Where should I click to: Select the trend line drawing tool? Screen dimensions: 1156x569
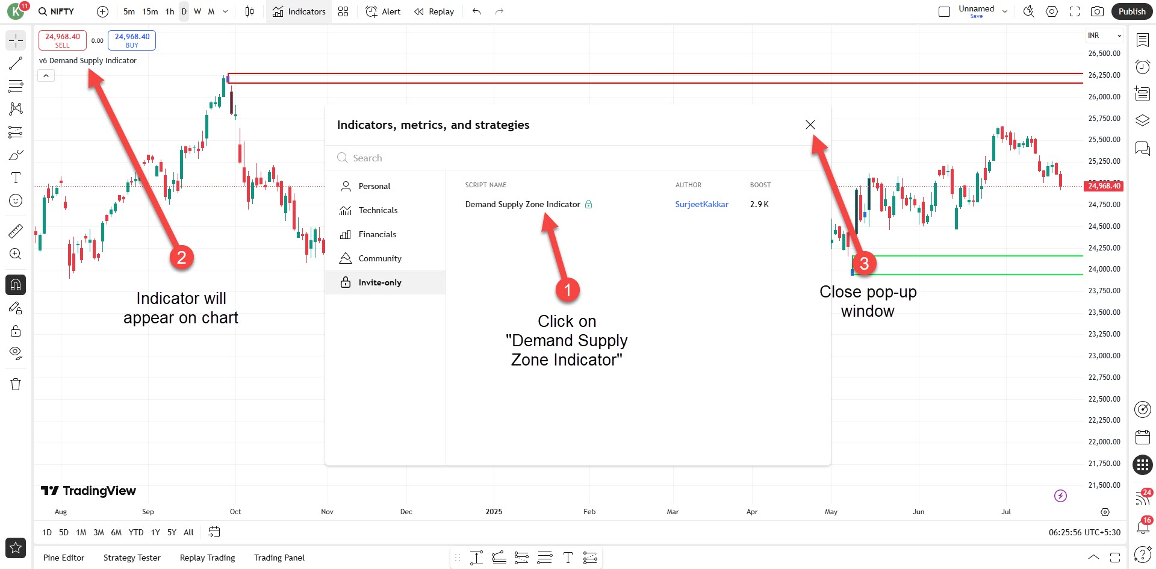tap(16, 63)
